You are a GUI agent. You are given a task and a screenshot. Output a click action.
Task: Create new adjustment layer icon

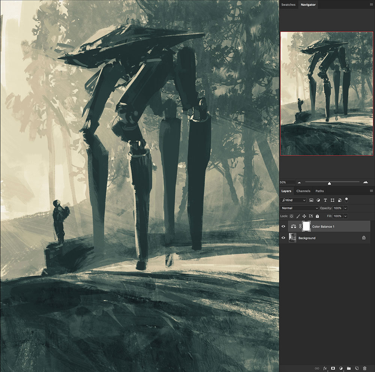pyautogui.click(x=341, y=368)
